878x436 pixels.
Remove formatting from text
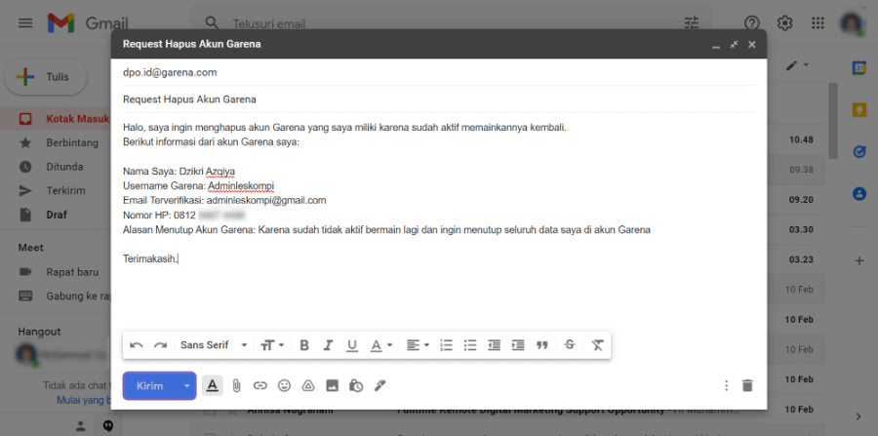point(597,345)
